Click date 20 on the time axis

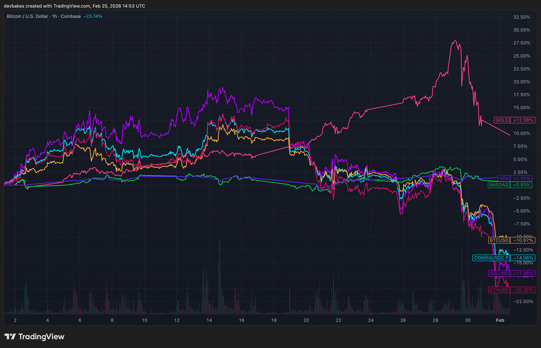(306, 320)
